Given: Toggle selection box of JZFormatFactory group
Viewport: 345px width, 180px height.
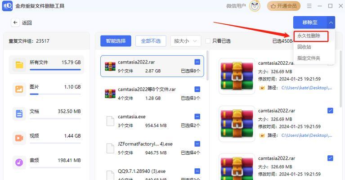Looking at the screenshot, I should click(x=197, y=144).
